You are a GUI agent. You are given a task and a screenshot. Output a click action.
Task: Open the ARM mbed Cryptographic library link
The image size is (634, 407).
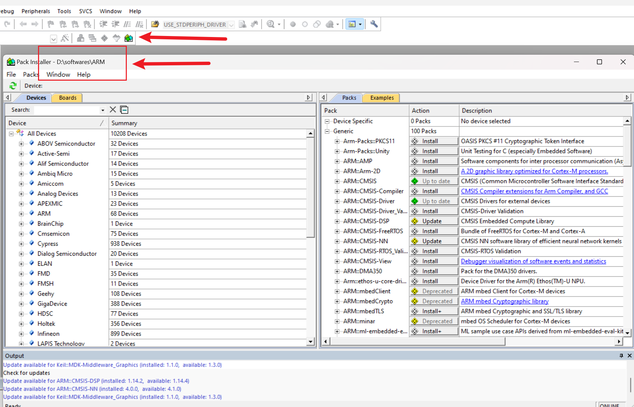(504, 301)
